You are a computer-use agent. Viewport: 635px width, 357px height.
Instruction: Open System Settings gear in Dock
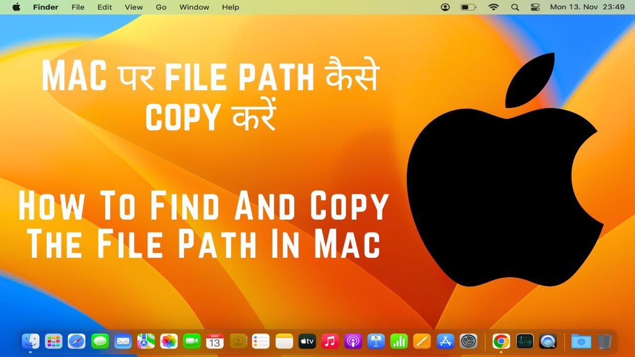468,341
